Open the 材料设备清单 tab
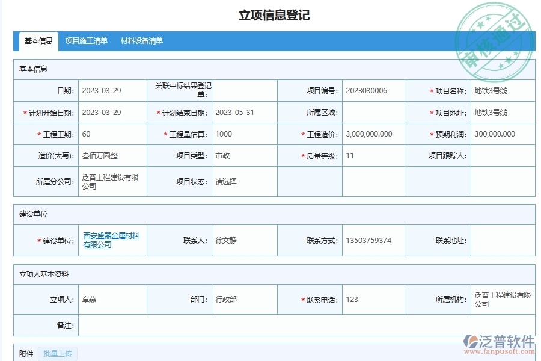This screenshot has width=541, height=361. coord(142,41)
